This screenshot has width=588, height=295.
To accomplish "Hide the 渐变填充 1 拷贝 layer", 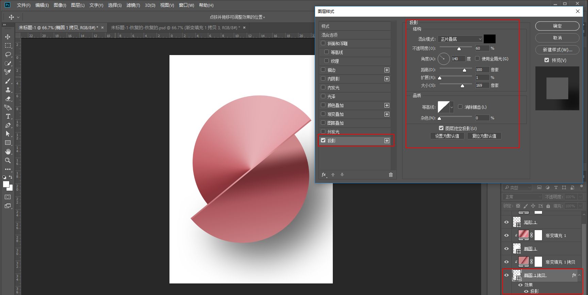I will tap(506, 262).
